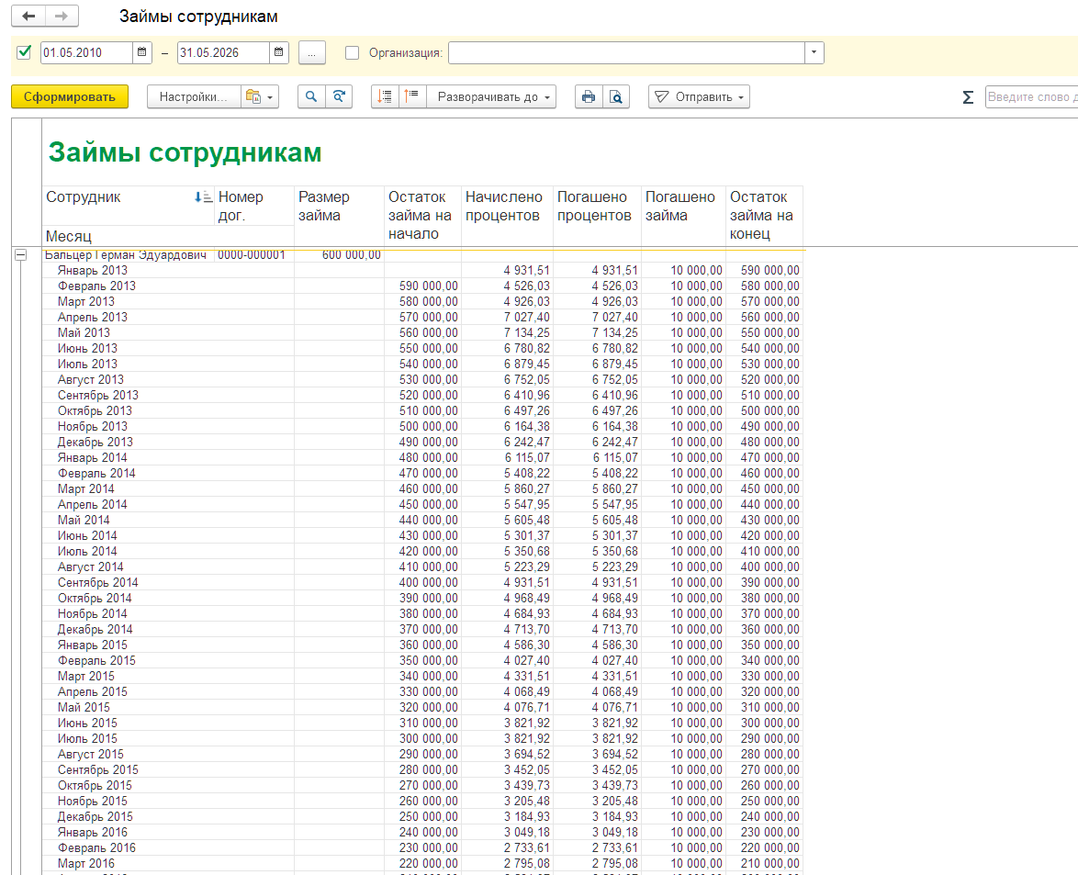
Task: Select the Февраль 2016 row label
Action: pyautogui.click(x=96, y=848)
